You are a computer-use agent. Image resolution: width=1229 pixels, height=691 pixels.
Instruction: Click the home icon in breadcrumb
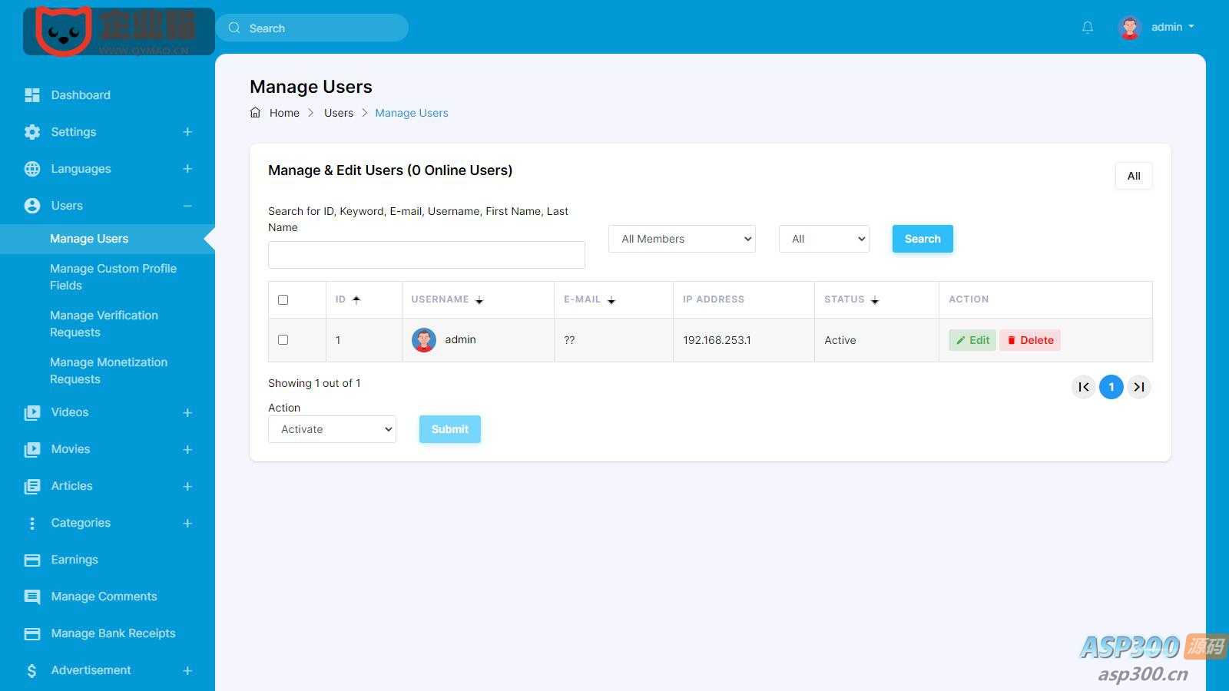click(x=256, y=113)
